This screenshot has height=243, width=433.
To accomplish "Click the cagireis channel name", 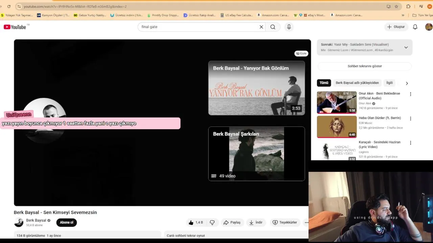I will tap(365, 152).
